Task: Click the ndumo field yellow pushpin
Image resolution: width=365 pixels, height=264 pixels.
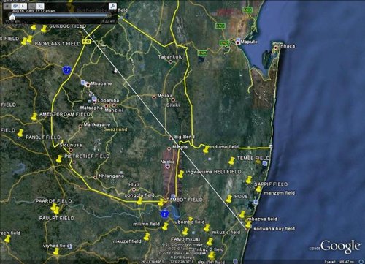Action: coord(207,149)
